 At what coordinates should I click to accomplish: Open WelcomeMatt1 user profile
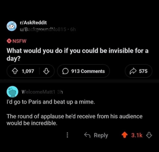point(38,92)
